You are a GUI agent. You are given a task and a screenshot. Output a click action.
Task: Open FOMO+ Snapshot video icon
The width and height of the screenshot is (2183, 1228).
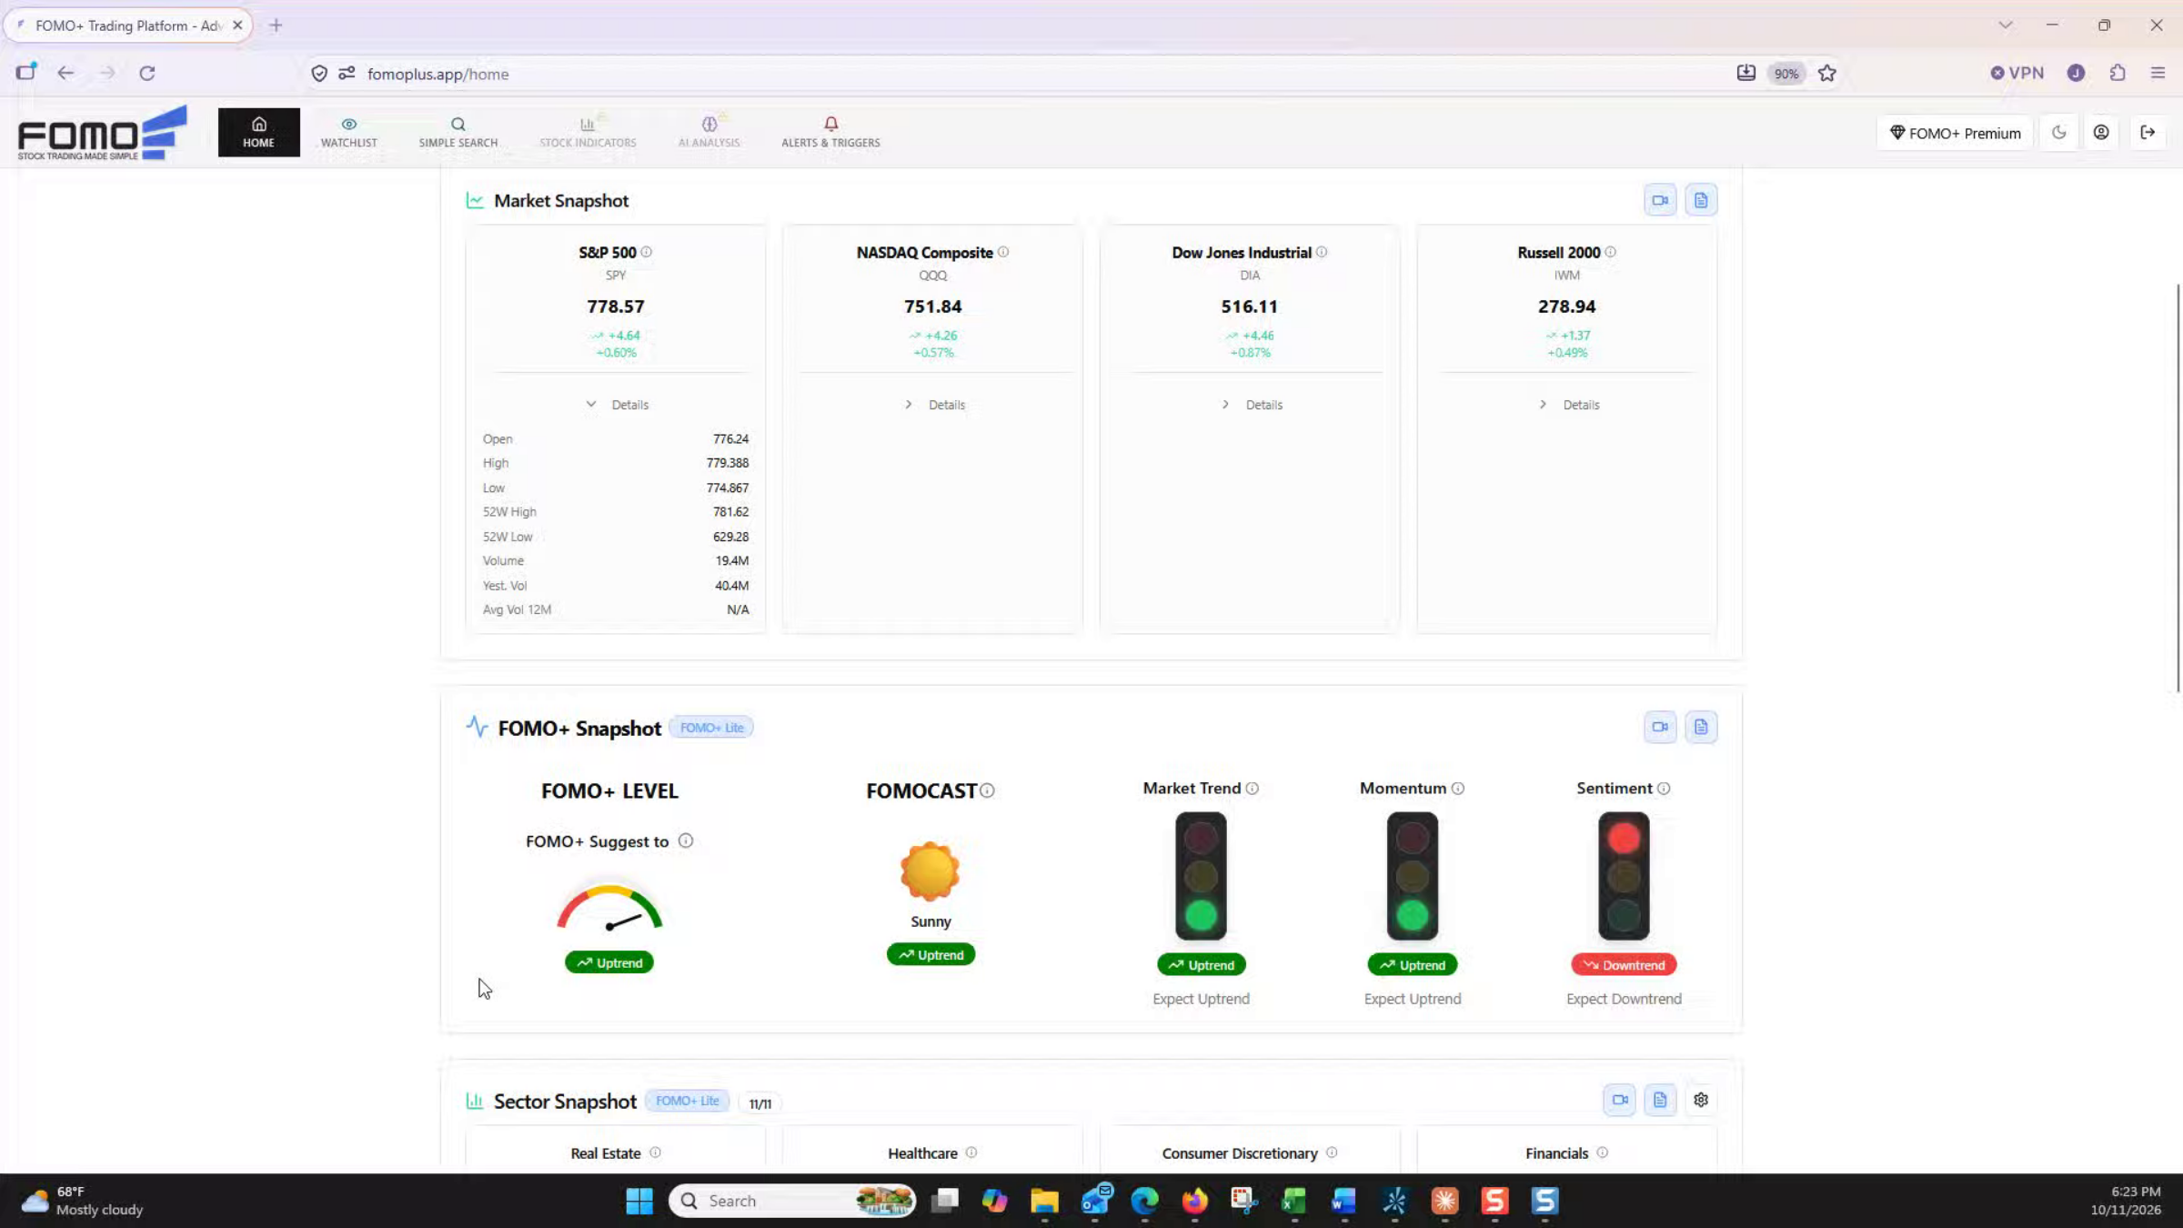point(1660,727)
